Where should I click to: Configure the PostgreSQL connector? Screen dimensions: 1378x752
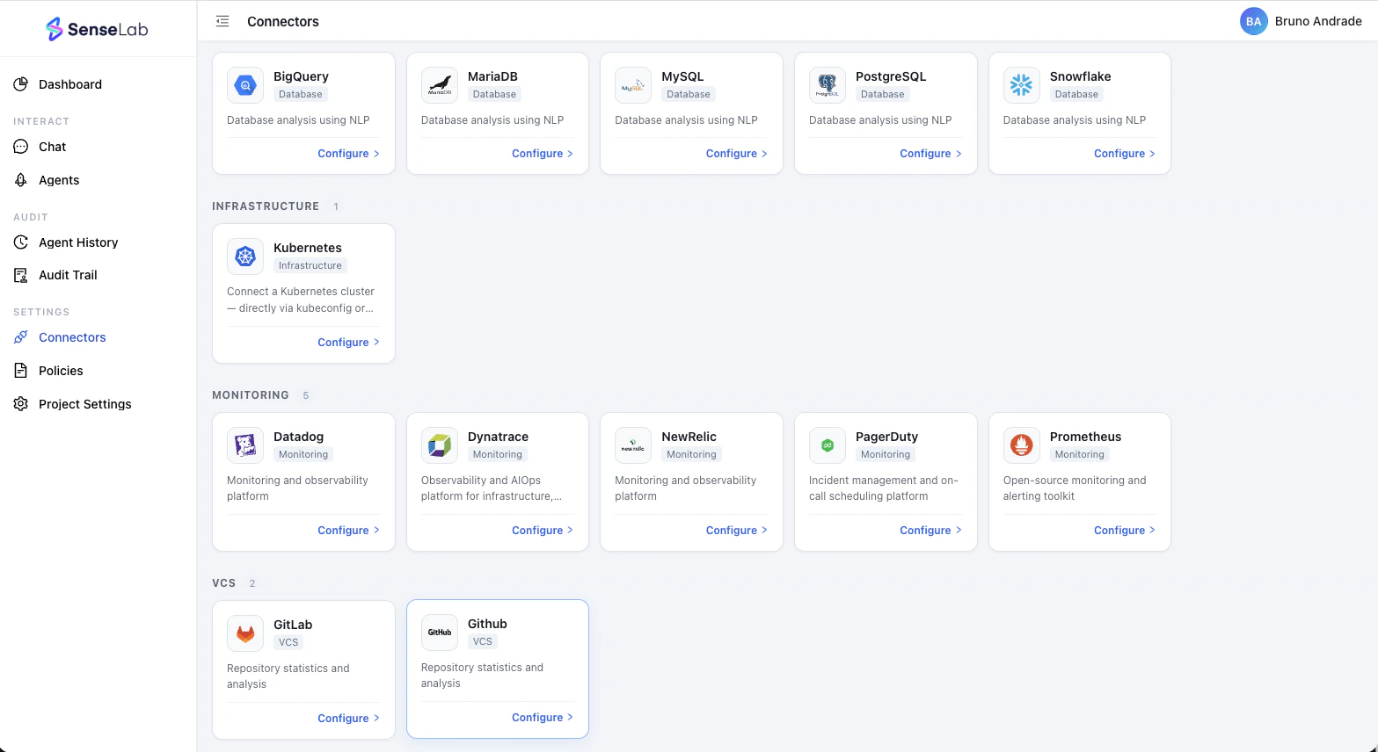coord(930,154)
